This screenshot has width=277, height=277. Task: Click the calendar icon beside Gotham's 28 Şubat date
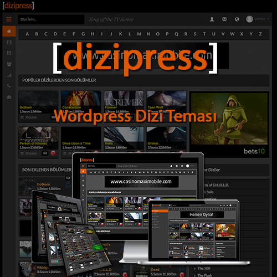click(22, 117)
